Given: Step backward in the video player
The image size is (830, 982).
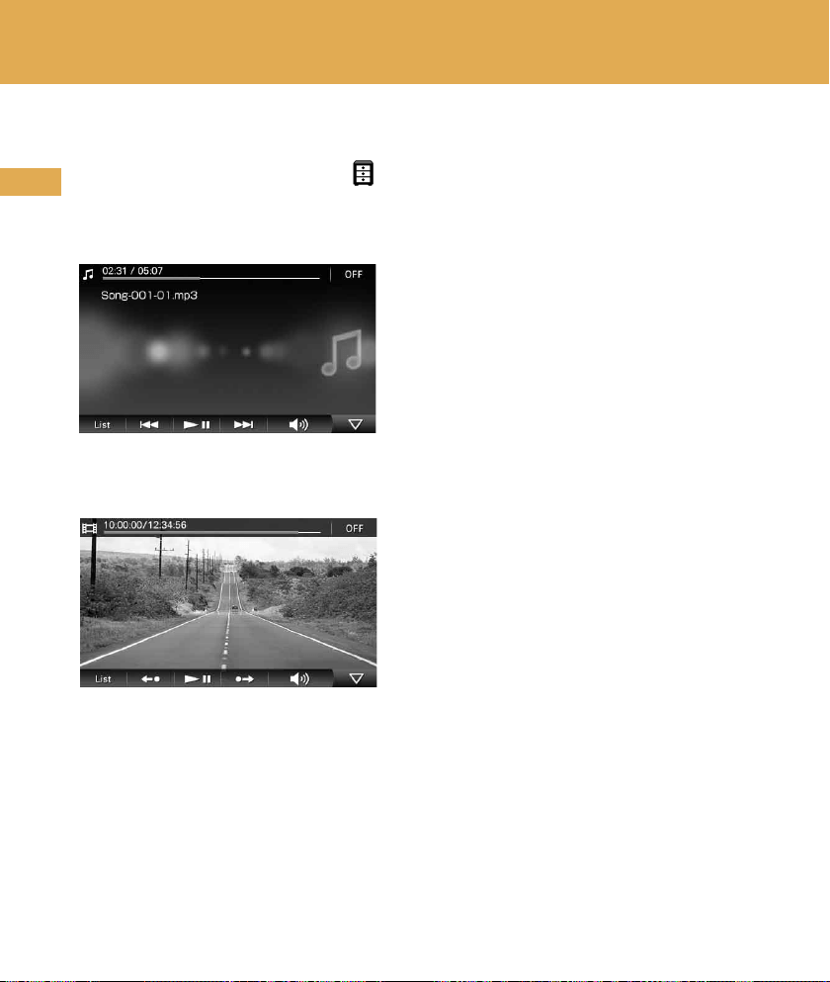Looking at the screenshot, I should [150, 678].
